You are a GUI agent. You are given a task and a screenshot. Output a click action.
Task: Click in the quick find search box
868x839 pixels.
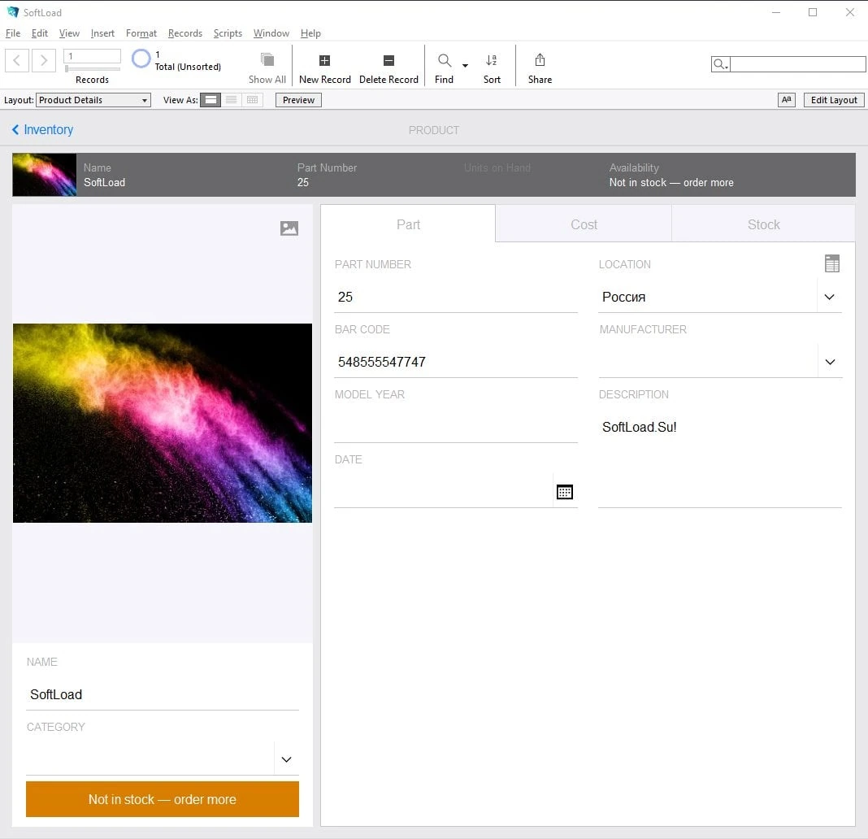pyautogui.click(x=797, y=64)
